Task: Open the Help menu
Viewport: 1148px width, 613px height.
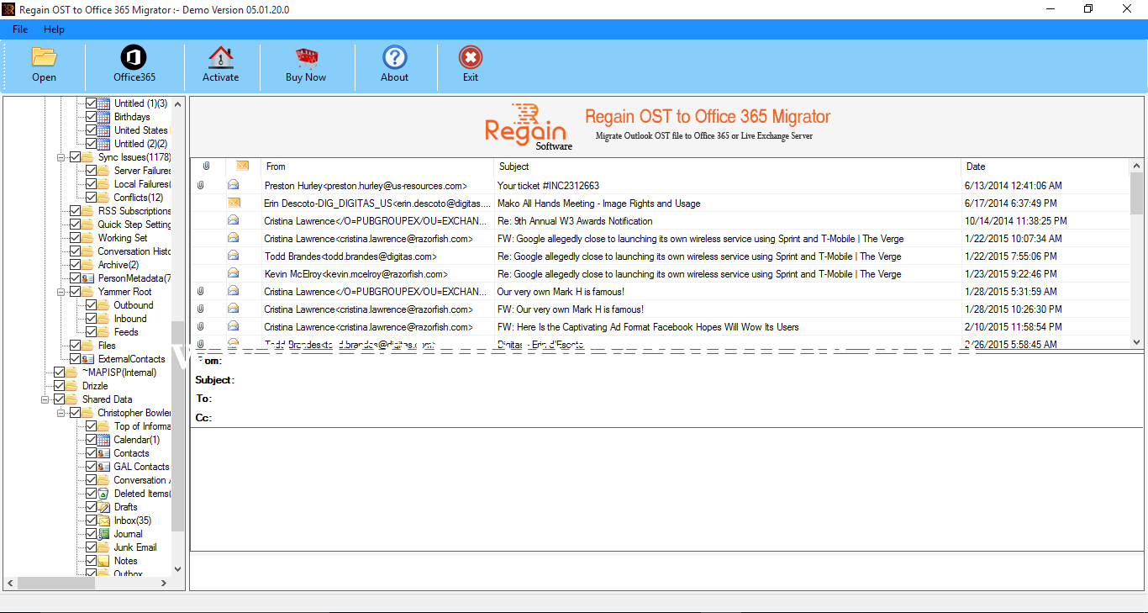Action: [54, 29]
